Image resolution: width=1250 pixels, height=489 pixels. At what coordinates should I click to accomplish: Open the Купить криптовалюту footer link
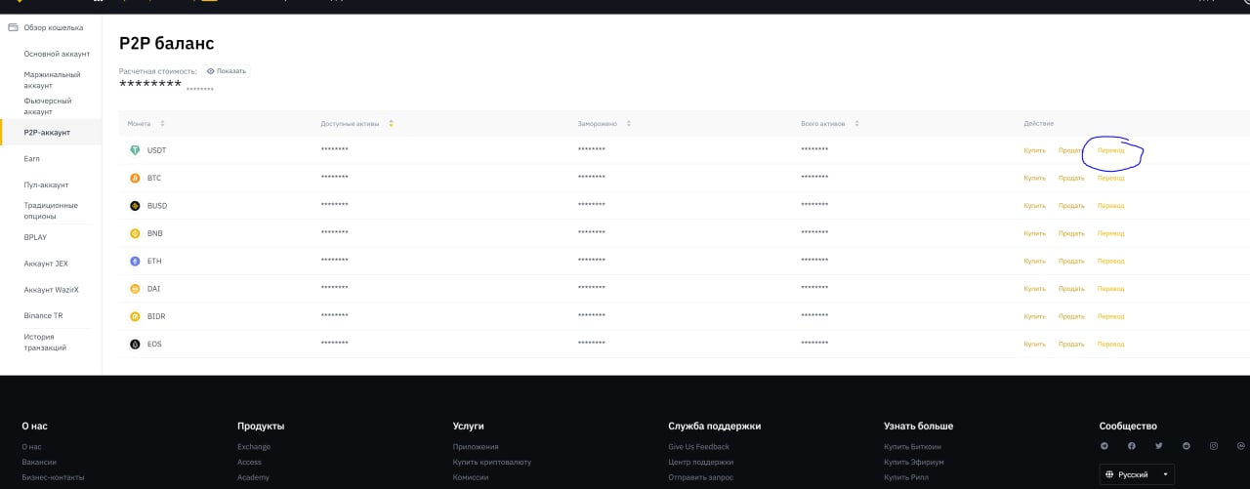pyautogui.click(x=492, y=462)
